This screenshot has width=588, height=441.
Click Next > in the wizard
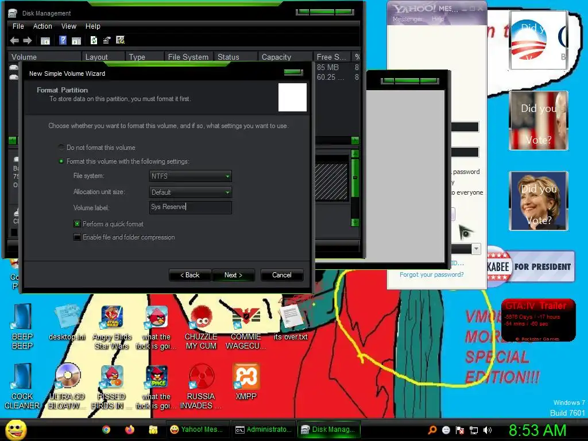(x=233, y=275)
